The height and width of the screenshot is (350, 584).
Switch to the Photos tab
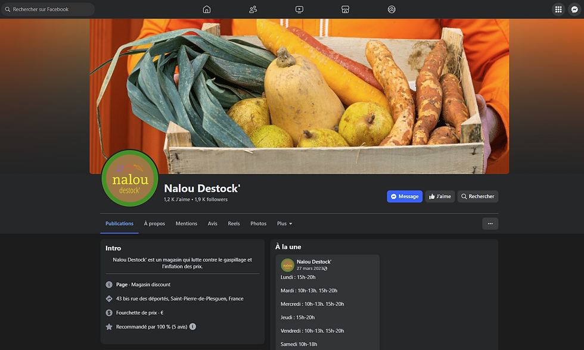[258, 224]
